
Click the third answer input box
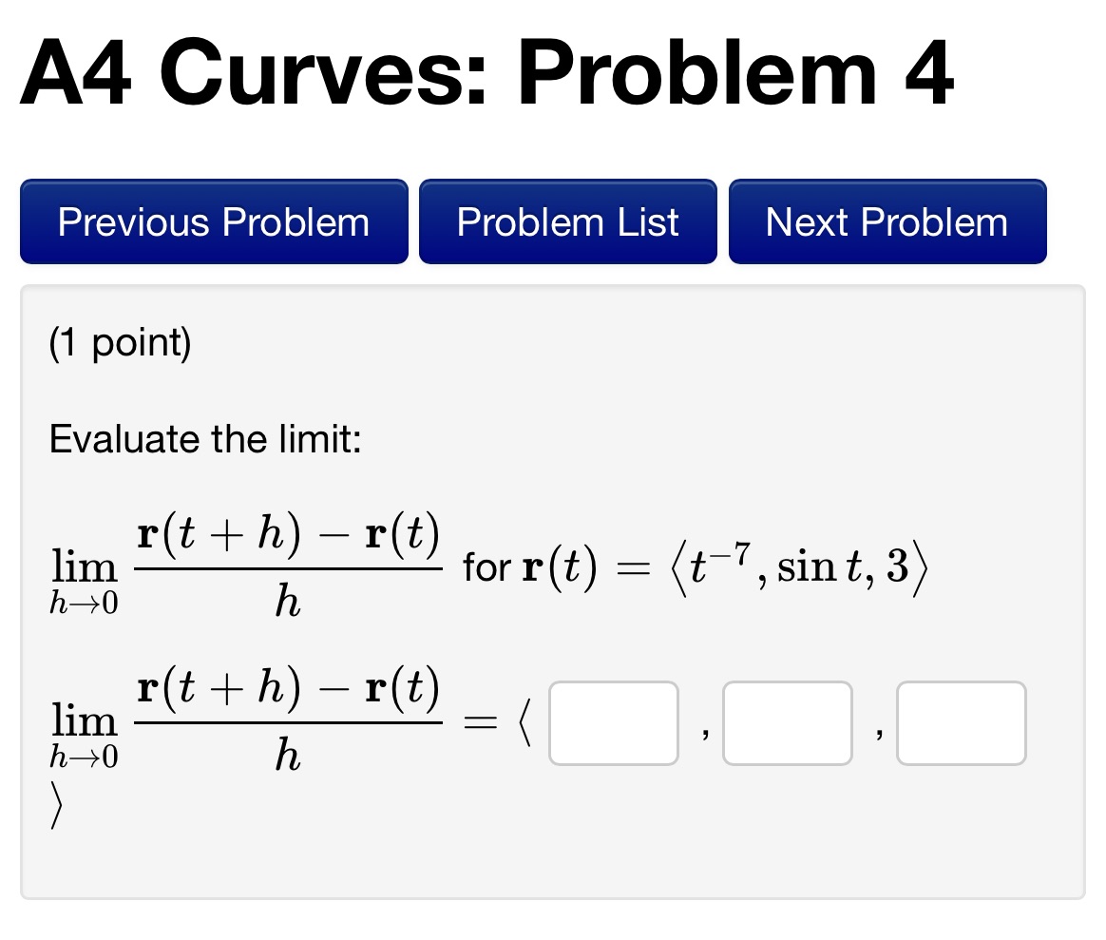961,723
